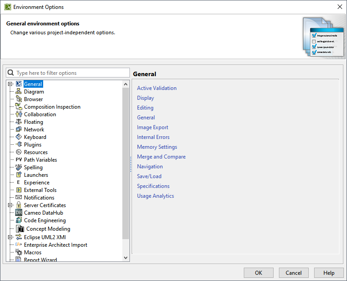Expand the General tree node
The image size is (347, 281).
10,84
